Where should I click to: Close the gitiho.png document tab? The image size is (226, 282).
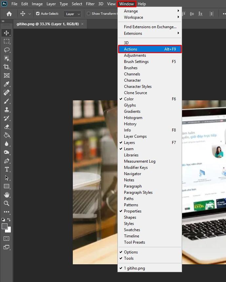pos(82,24)
